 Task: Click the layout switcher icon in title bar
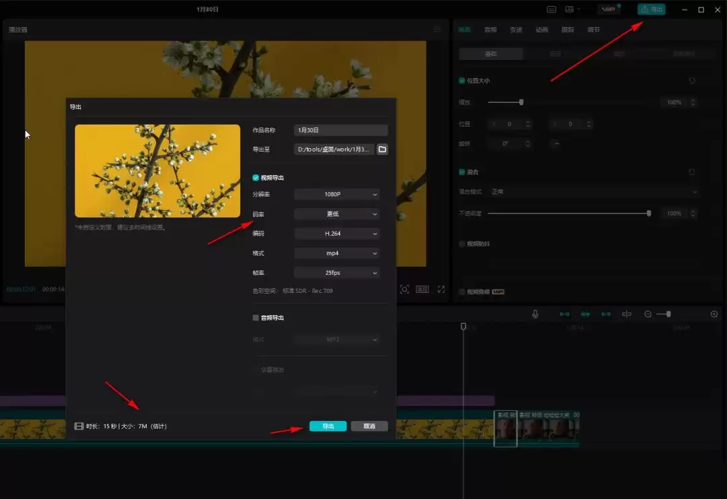coord(572,9)
